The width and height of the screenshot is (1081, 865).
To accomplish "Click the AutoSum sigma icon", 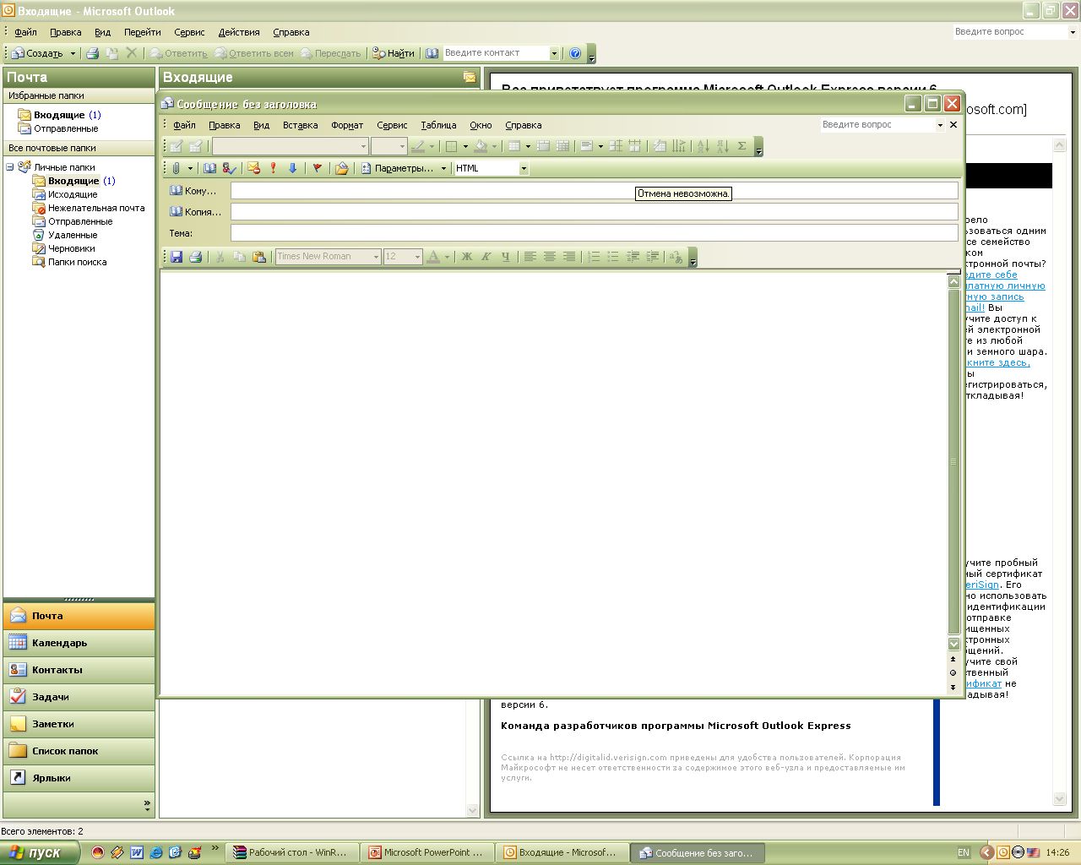I will point(741,146).
